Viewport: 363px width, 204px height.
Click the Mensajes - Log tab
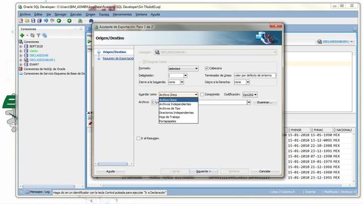[x=38, y=192]
